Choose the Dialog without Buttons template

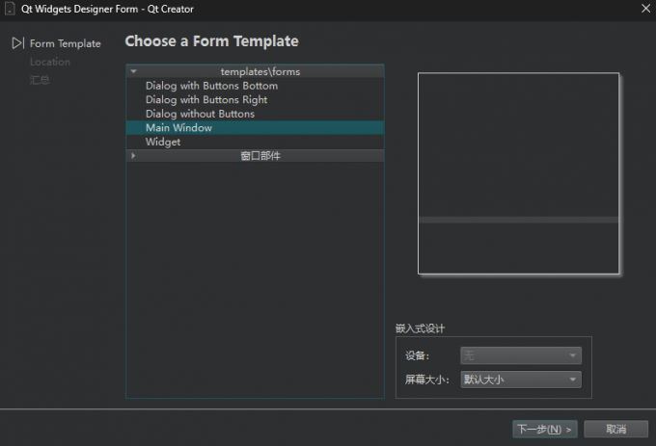200,114
